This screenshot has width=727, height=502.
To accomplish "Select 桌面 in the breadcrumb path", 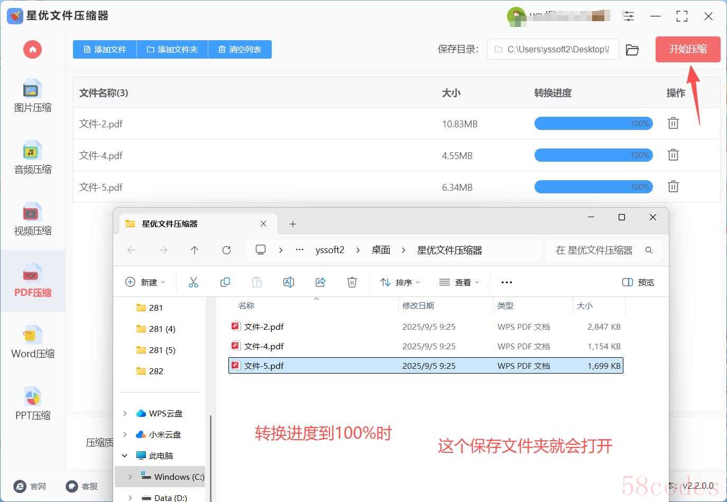I will [381, 250].
